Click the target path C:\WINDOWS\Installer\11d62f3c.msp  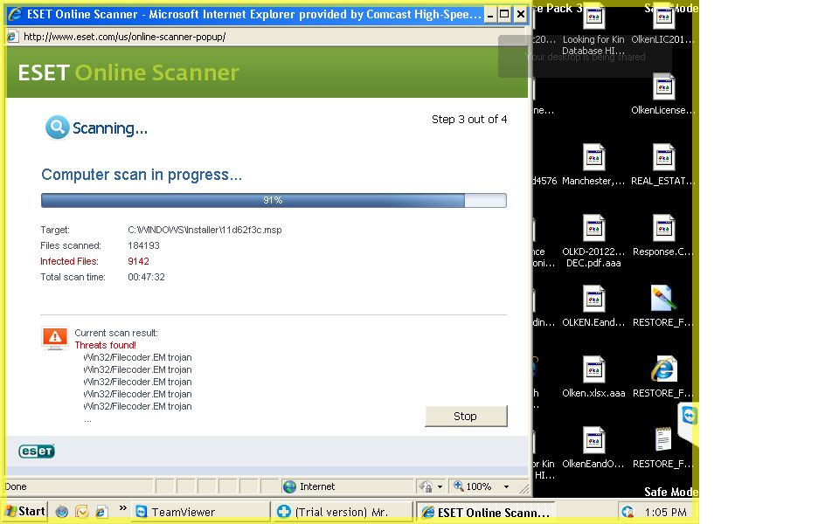(x=205, y=230)
